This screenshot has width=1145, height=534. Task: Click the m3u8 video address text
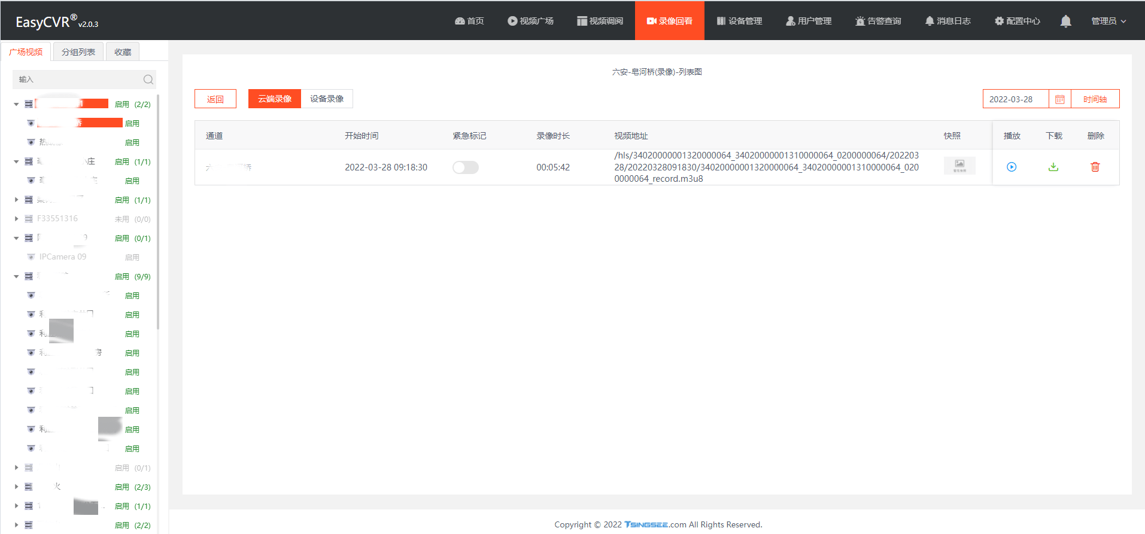pos(766,167)
